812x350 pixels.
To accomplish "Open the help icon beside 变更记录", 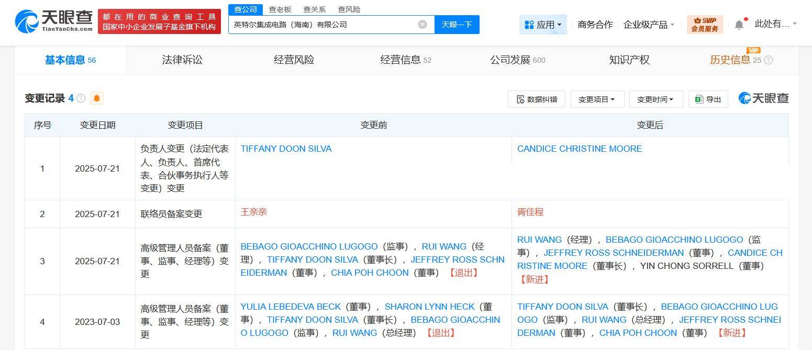I will (x=81, y=98).
